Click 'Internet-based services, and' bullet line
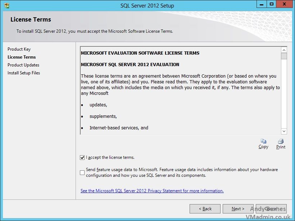The image size is (295, 221). pos(119,128)
